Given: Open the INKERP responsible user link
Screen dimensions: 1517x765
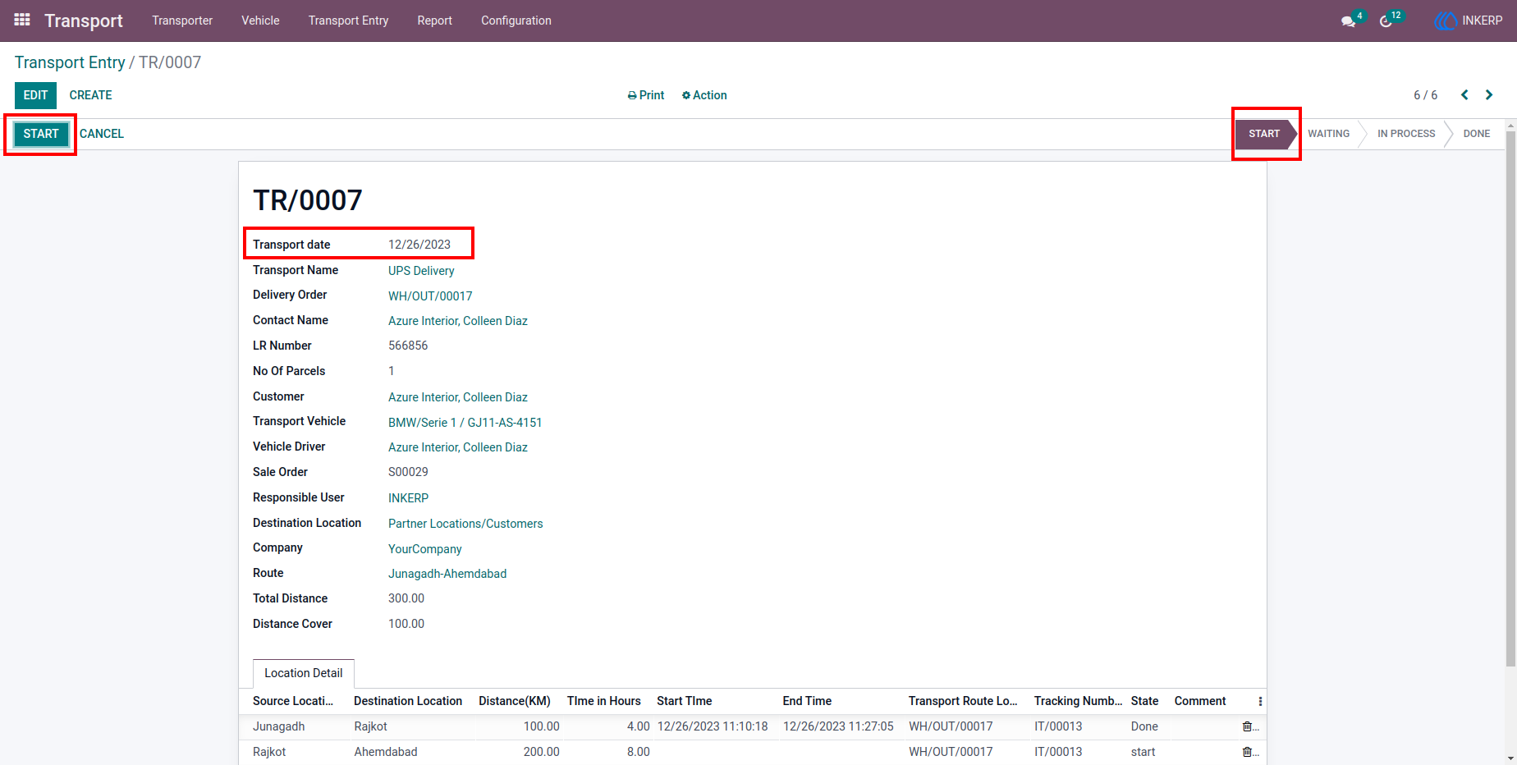Looking at the screenshot, I should click(x=409, y=498).
